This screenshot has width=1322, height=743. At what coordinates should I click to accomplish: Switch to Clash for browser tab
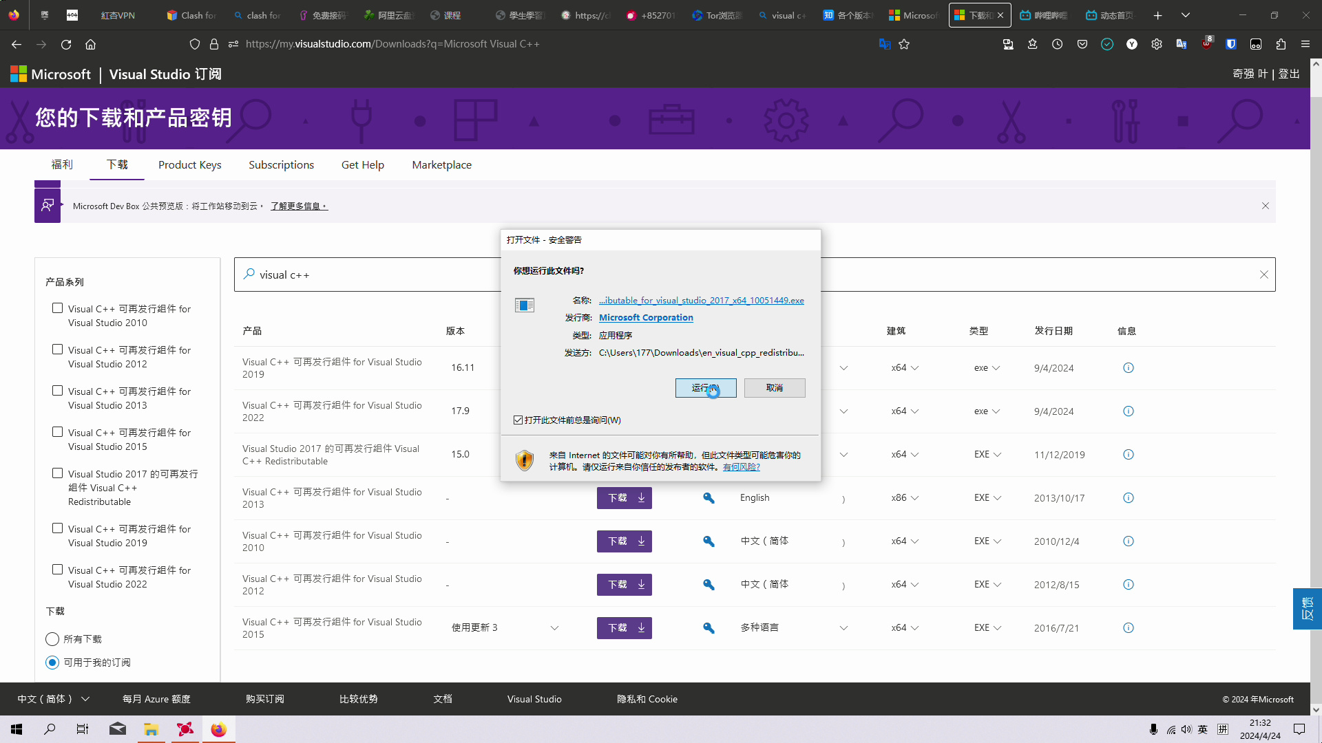click(191, 15)
